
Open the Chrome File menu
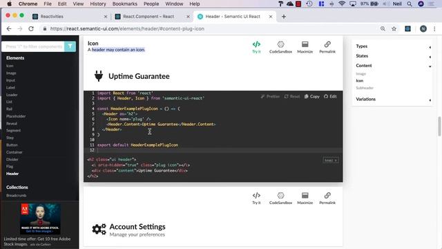coord(48,3)
